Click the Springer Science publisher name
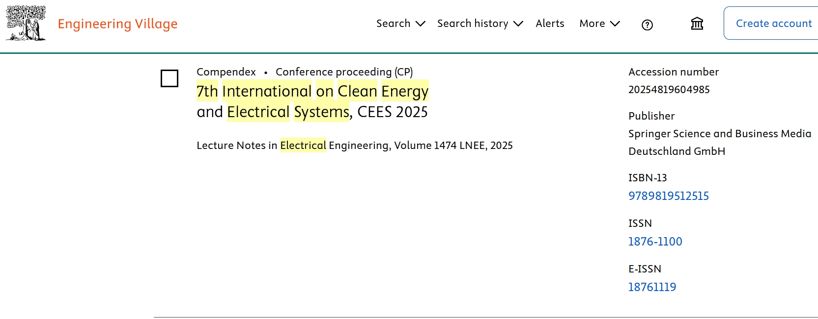The height and width of the screenshot is (319, 818). pyautogui.click(x=719, y=134)
